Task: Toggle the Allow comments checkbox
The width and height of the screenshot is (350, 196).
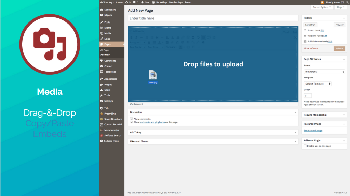Action: pos(132,119)
